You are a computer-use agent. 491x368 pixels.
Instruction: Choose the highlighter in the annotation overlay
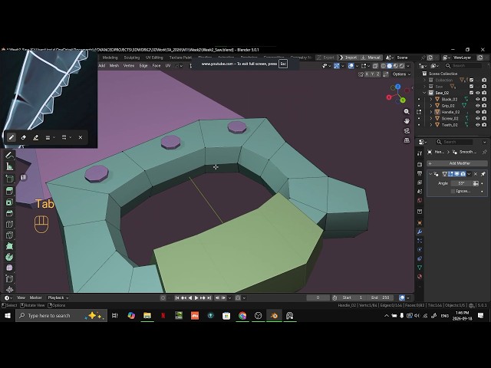click(35, 137)
